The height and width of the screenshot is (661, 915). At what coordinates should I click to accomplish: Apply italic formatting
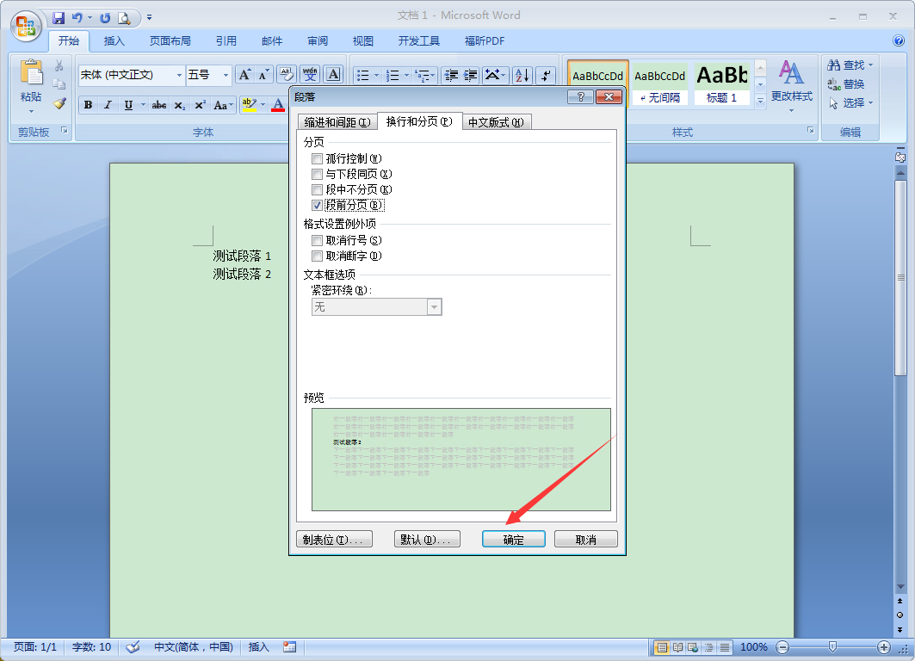point(107,105)
